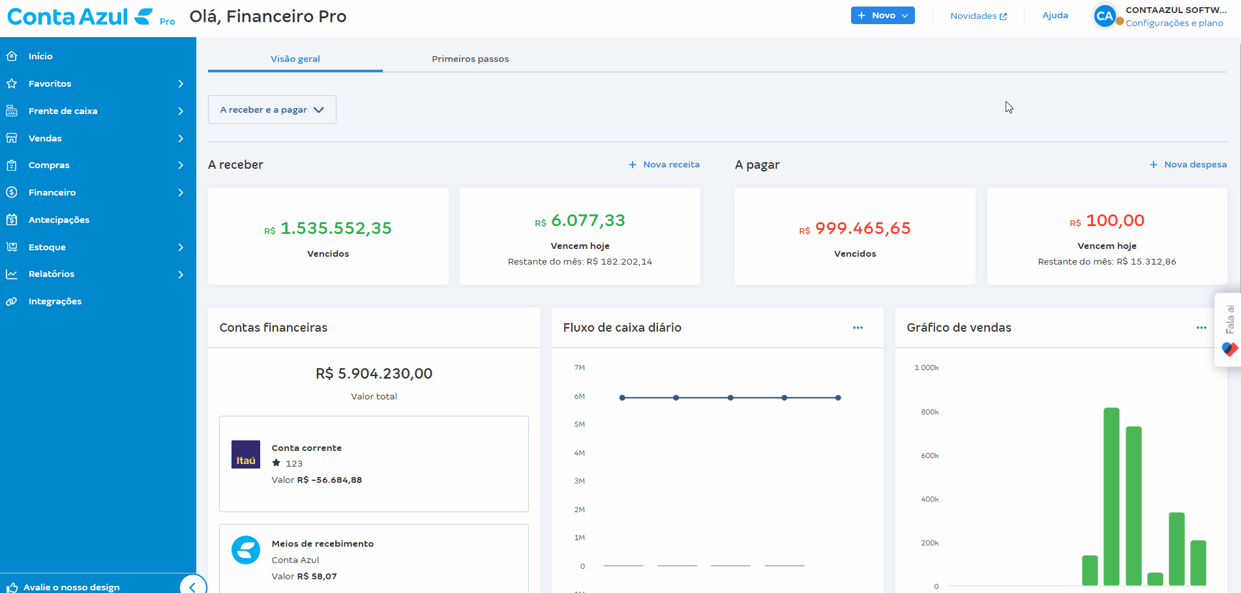Expand the Financeiro submenu chevron
The height and width of the screenshot is (593, 1241).
point(181,192)
